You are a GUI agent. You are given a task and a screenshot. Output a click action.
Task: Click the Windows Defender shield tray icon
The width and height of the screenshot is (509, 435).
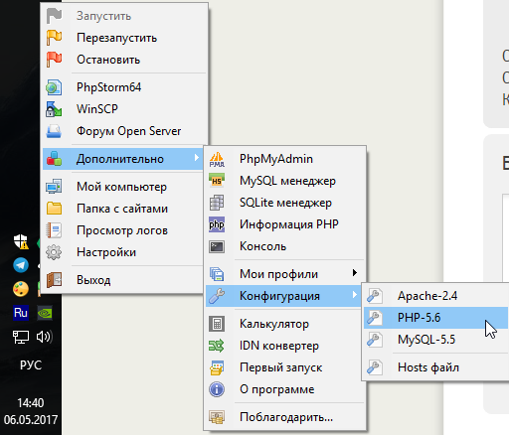pos(21,241)
